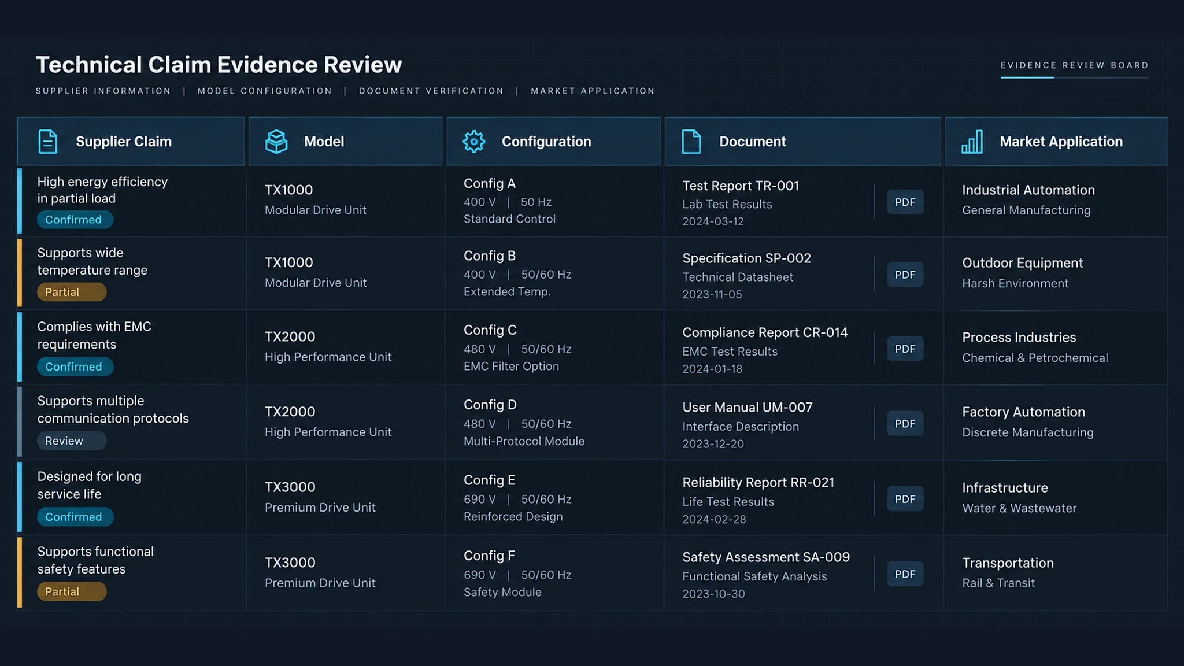Open PDF for Compliance Report CR-014

tap(905, 349)
